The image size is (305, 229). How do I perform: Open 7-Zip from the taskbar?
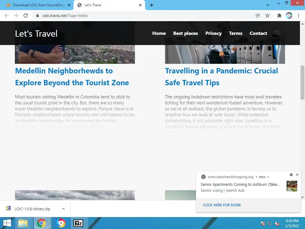[78, 223]
